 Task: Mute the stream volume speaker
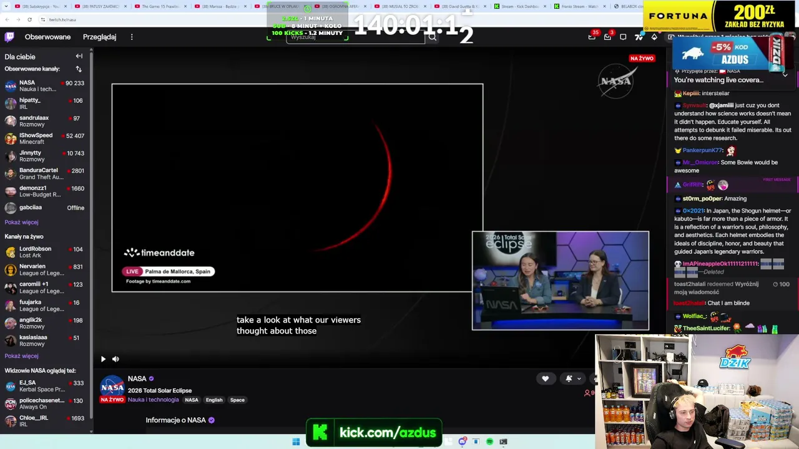click(115, 359)
